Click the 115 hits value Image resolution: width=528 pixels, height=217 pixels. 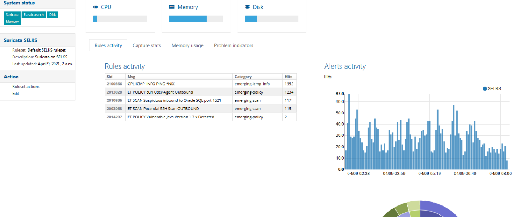288,109
